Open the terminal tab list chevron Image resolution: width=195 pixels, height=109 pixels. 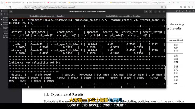click(164, 16)
